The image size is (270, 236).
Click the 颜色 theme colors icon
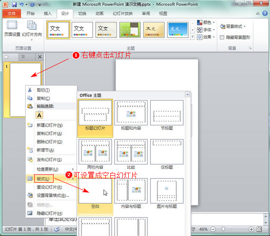200,22
